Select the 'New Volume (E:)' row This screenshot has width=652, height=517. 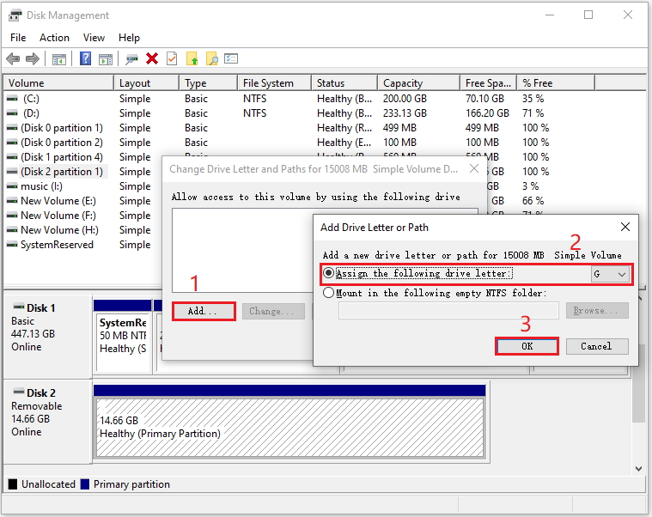[x=58, y=201]
